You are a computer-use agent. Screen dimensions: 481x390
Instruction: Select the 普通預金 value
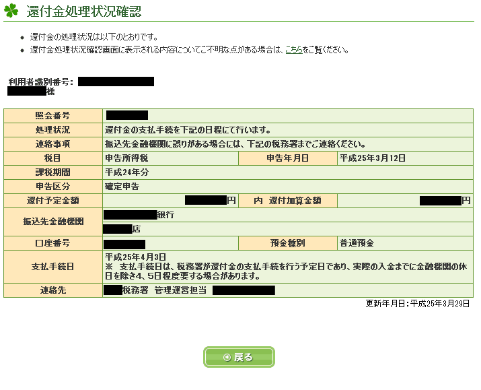[357, 243]
